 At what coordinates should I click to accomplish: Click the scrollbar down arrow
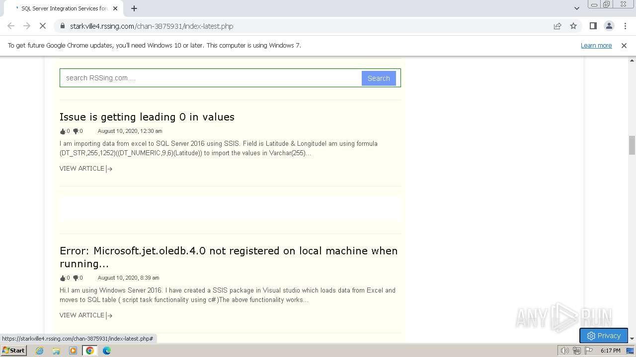[x=632, y=339]
